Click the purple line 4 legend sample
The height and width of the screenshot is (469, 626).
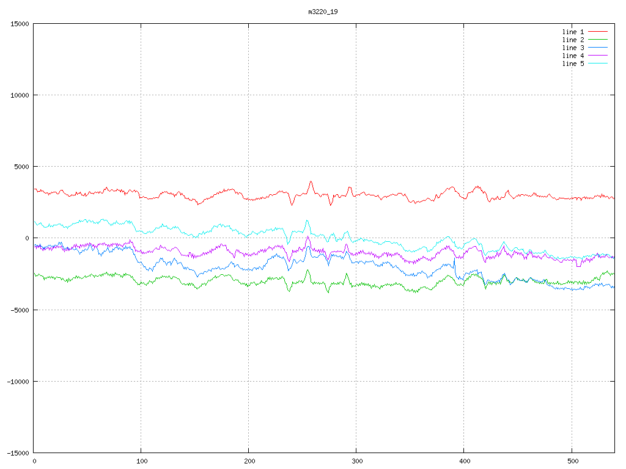tap(598, 56)
